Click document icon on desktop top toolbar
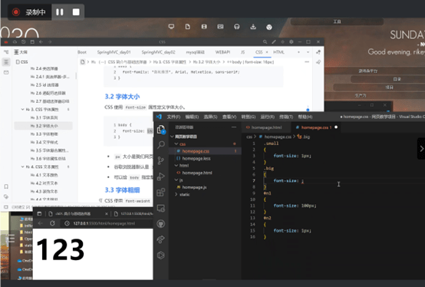 point(187,27)
